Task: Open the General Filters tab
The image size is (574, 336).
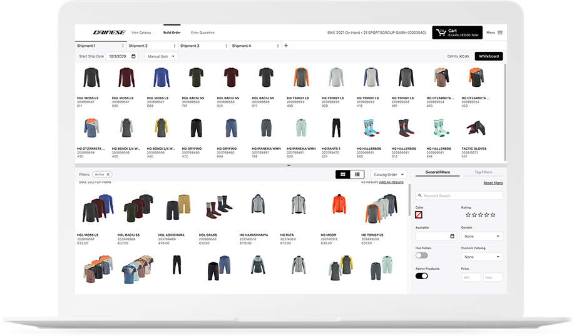Action: pyautogui.click(x=438, y=172)
